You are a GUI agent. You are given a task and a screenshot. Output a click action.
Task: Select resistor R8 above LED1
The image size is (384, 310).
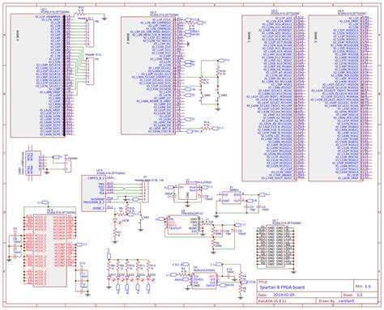pyautogui.click(x=109, y=266)
